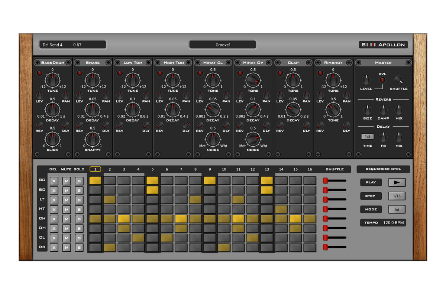446x297 pixels.
Task: Click the Snare Decay knob
Action: [93, 110]
